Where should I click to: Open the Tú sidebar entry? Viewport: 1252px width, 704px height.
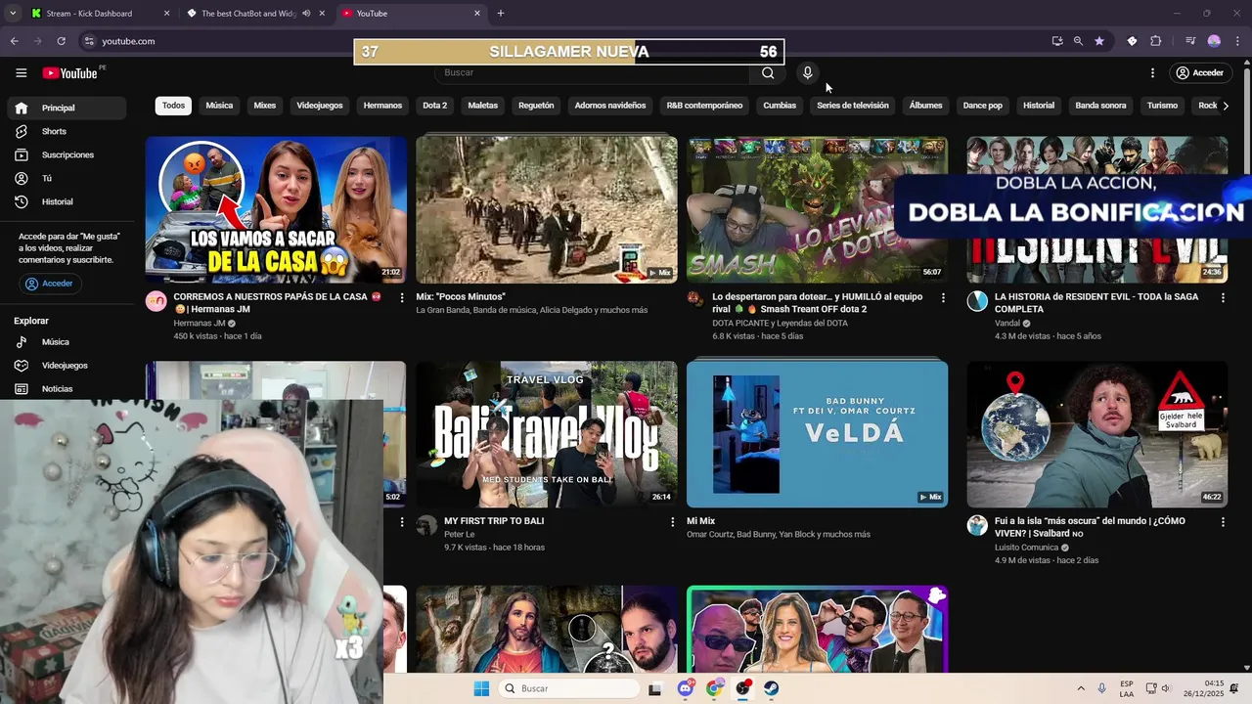click(x=67, y=178)
